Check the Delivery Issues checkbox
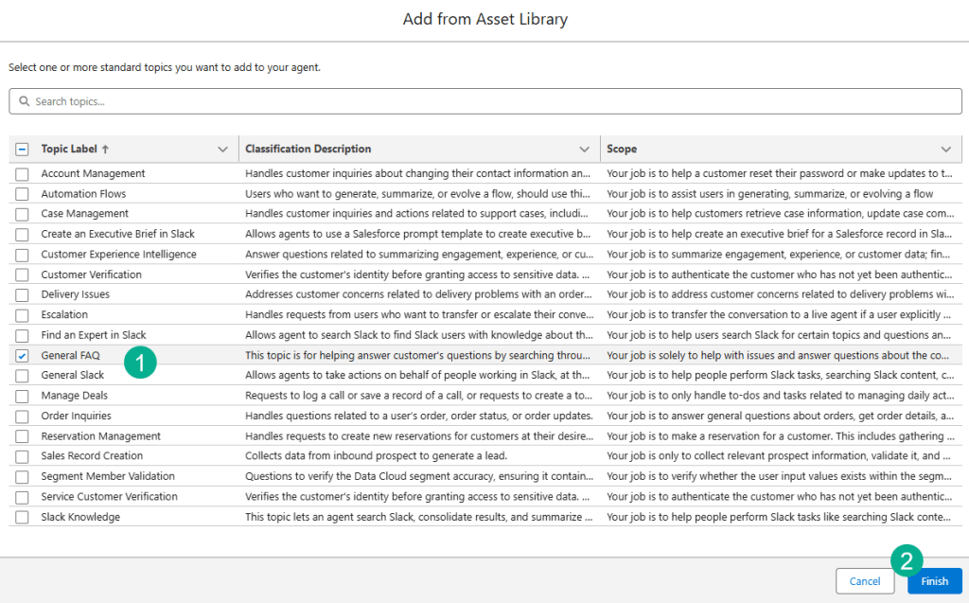 coord(22,295)
